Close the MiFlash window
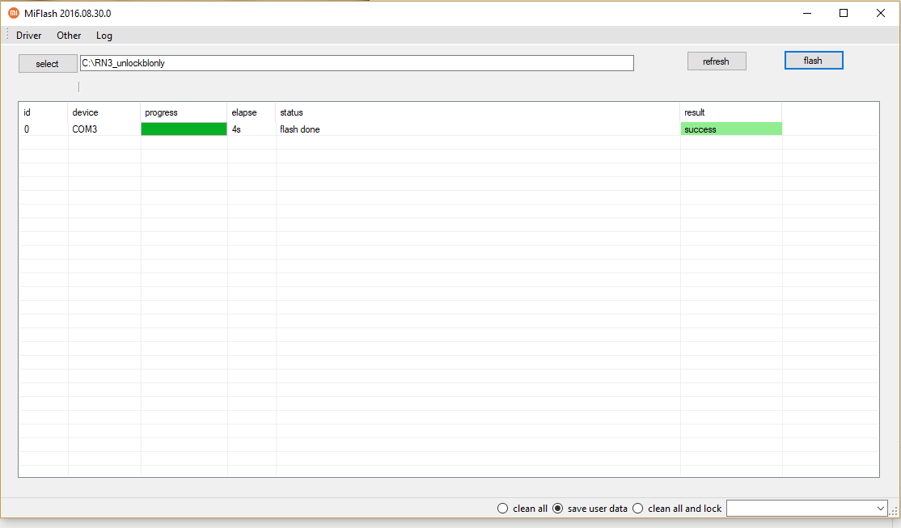This screenshot has width=901, height=528. click(880, 13)
